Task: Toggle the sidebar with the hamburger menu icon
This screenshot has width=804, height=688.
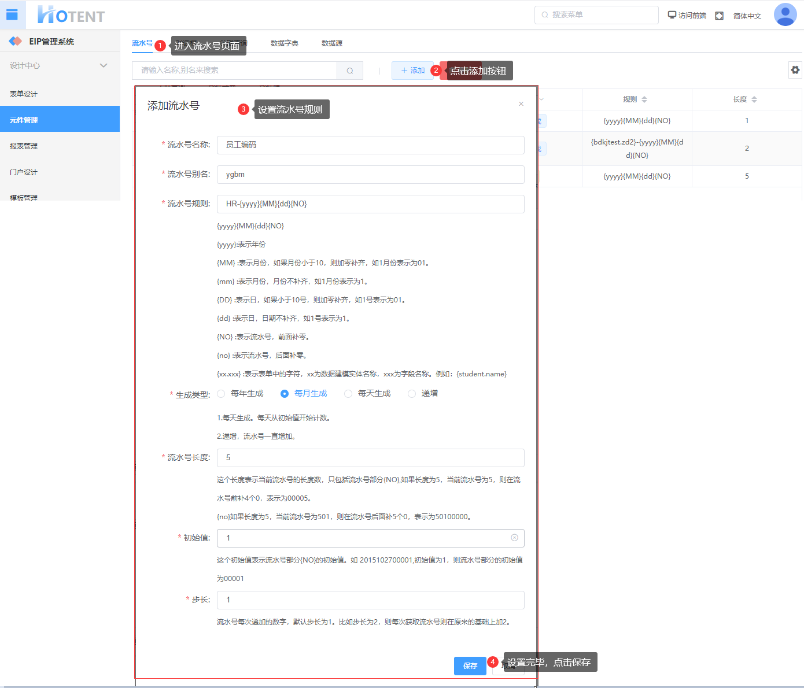Action: coord(12,15)
